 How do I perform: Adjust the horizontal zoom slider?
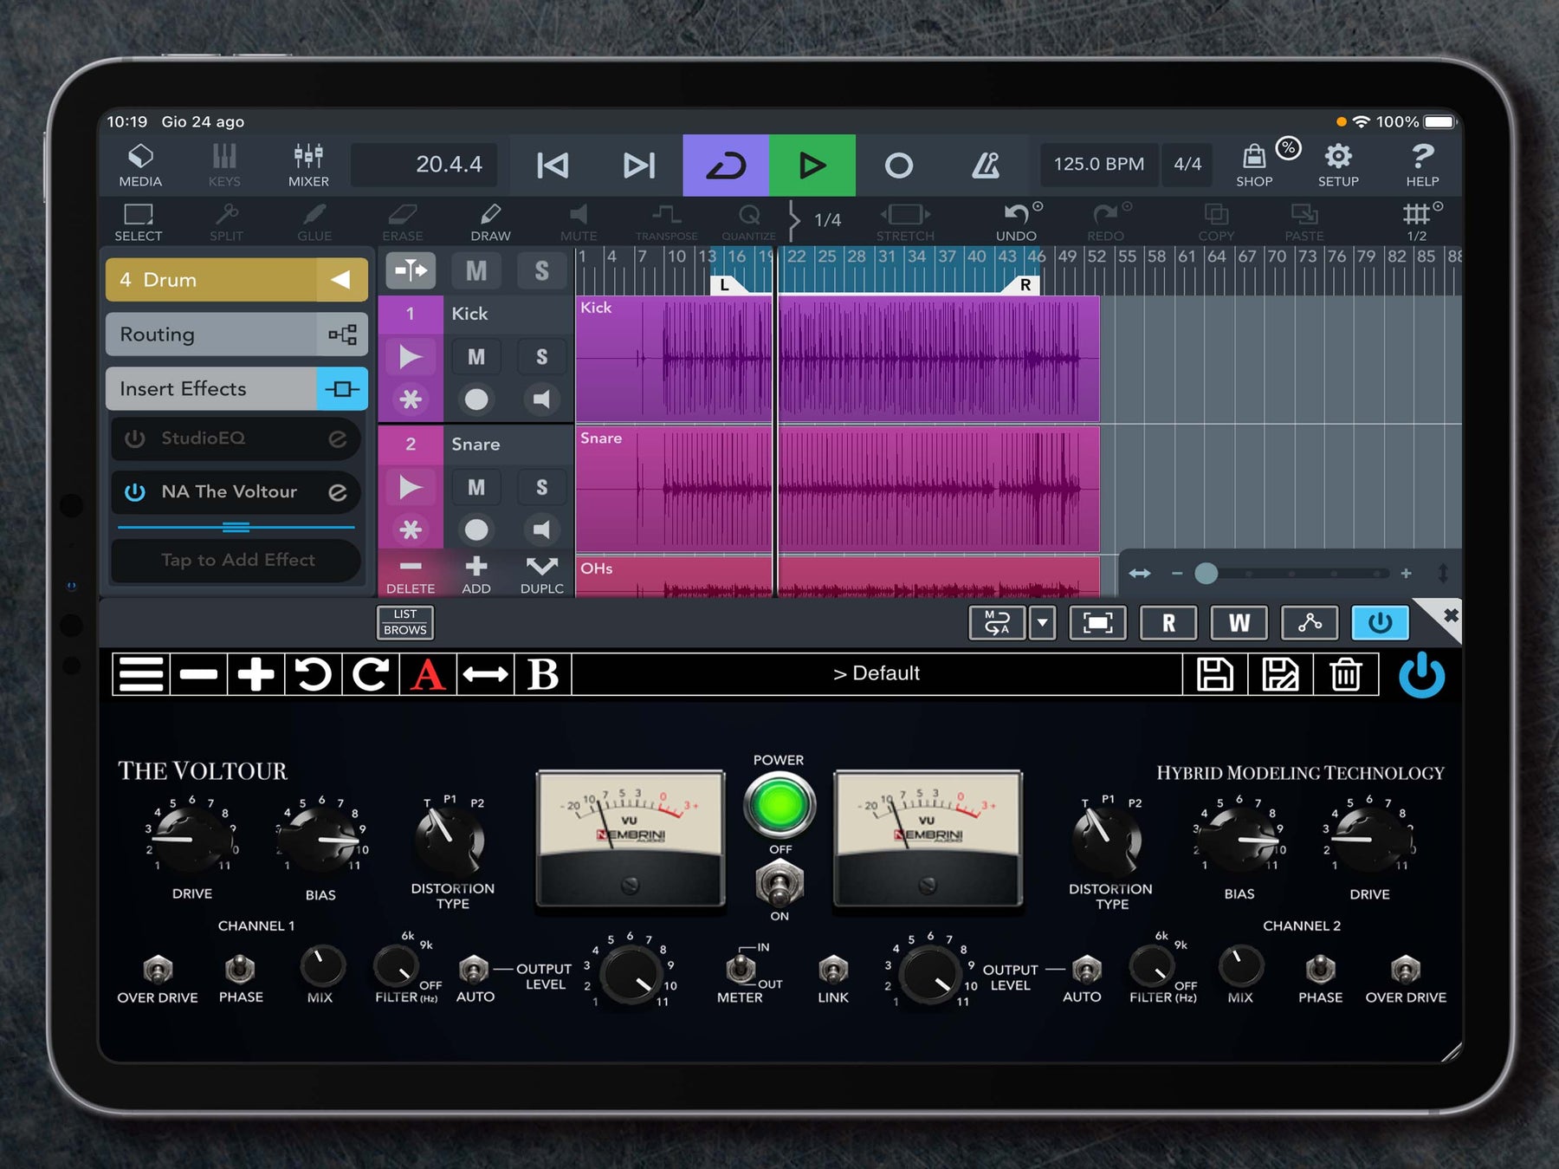1206,573
